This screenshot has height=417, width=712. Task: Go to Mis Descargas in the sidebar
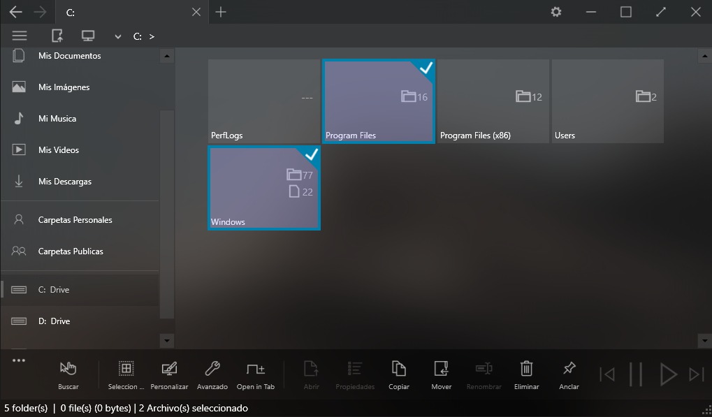(65, 182)
